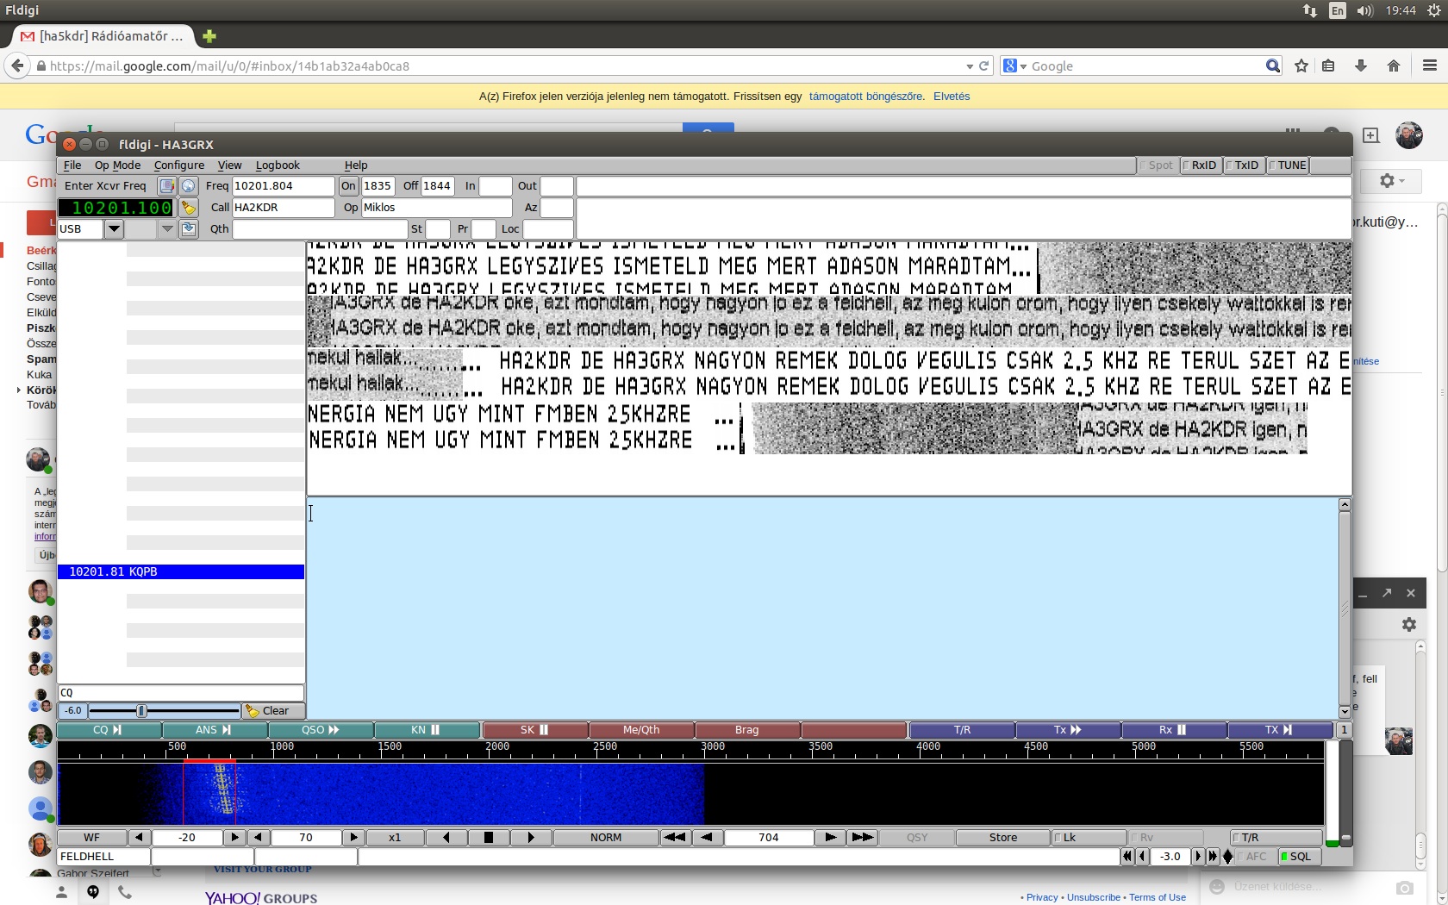The height and width of the screenshot is (905, 1448).
Task: Enable the TUNE toggle
Action: click(x=1289, y=165)
